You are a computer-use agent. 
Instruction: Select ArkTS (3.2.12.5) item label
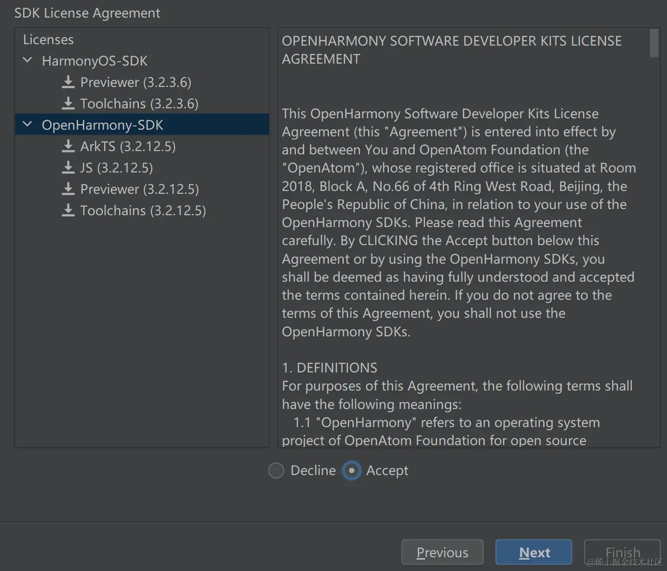click(x=128, y=146)
